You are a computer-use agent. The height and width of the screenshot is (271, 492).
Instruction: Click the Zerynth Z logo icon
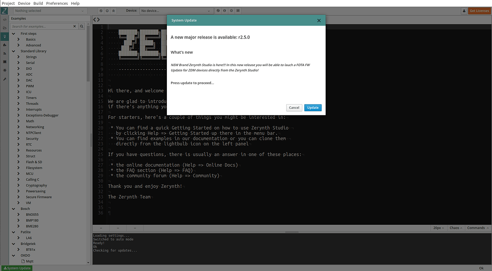4,10
